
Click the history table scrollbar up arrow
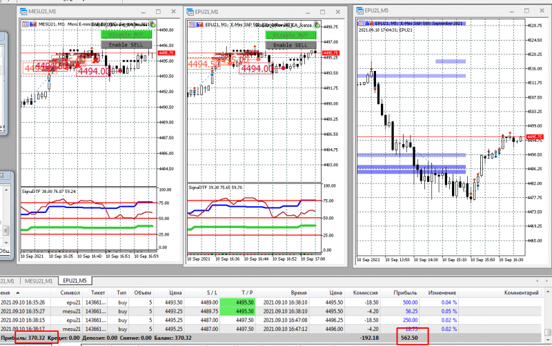coord(548,292)
